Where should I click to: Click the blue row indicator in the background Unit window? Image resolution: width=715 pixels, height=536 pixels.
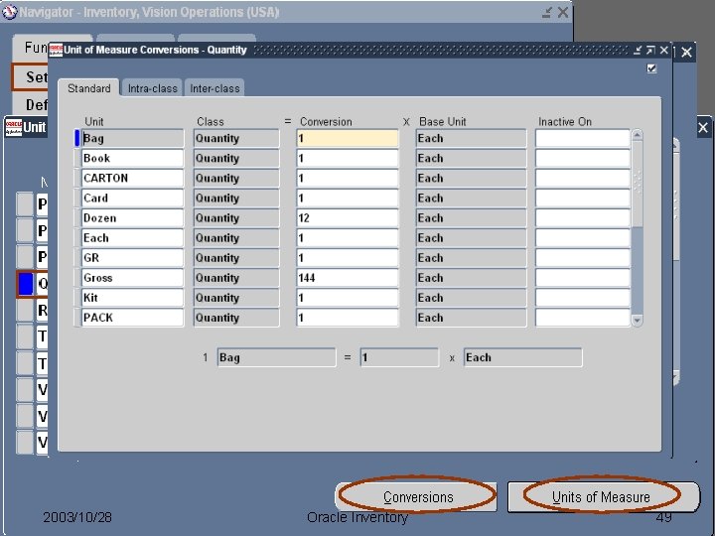(x=26, y=284)
